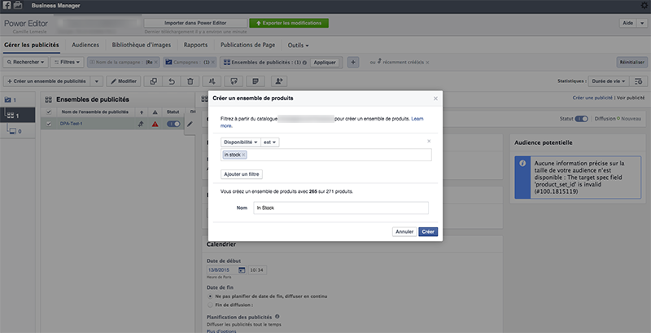Open the audience people icon in toolbar
The image size is (651, 333).
tap(212, 81)
